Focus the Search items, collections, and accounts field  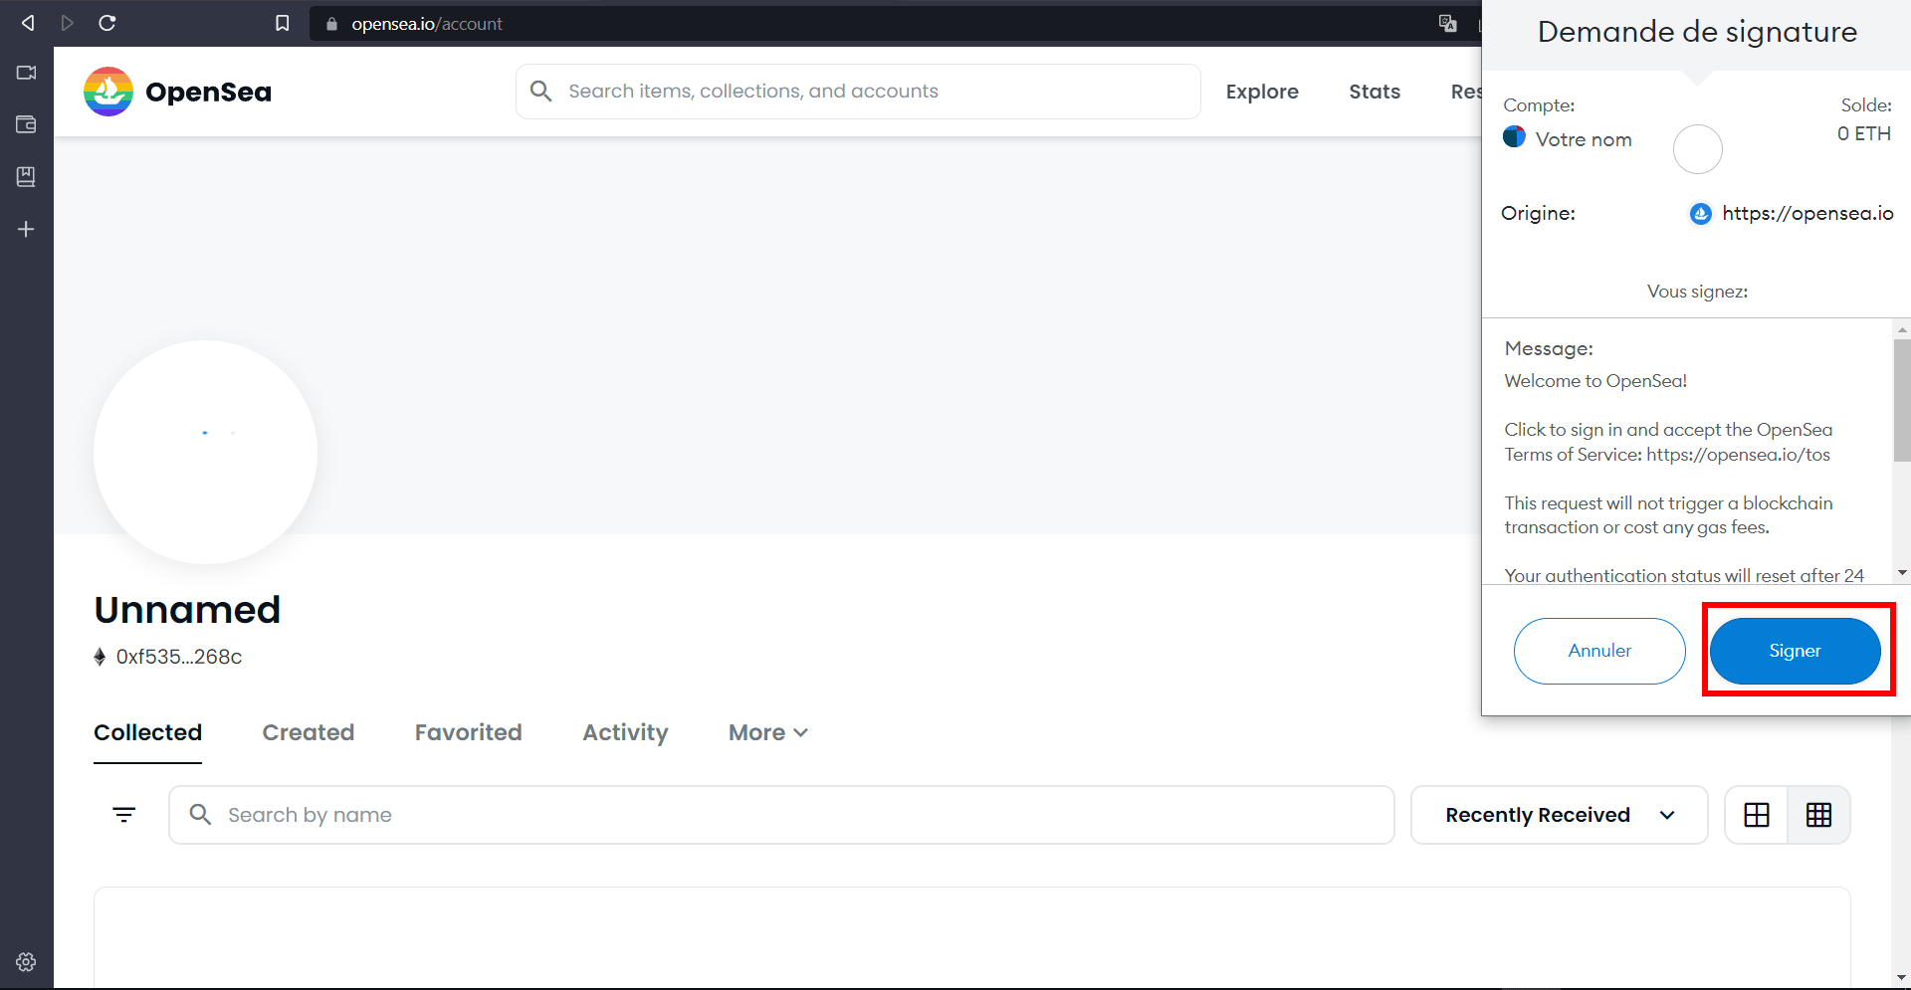858,92
